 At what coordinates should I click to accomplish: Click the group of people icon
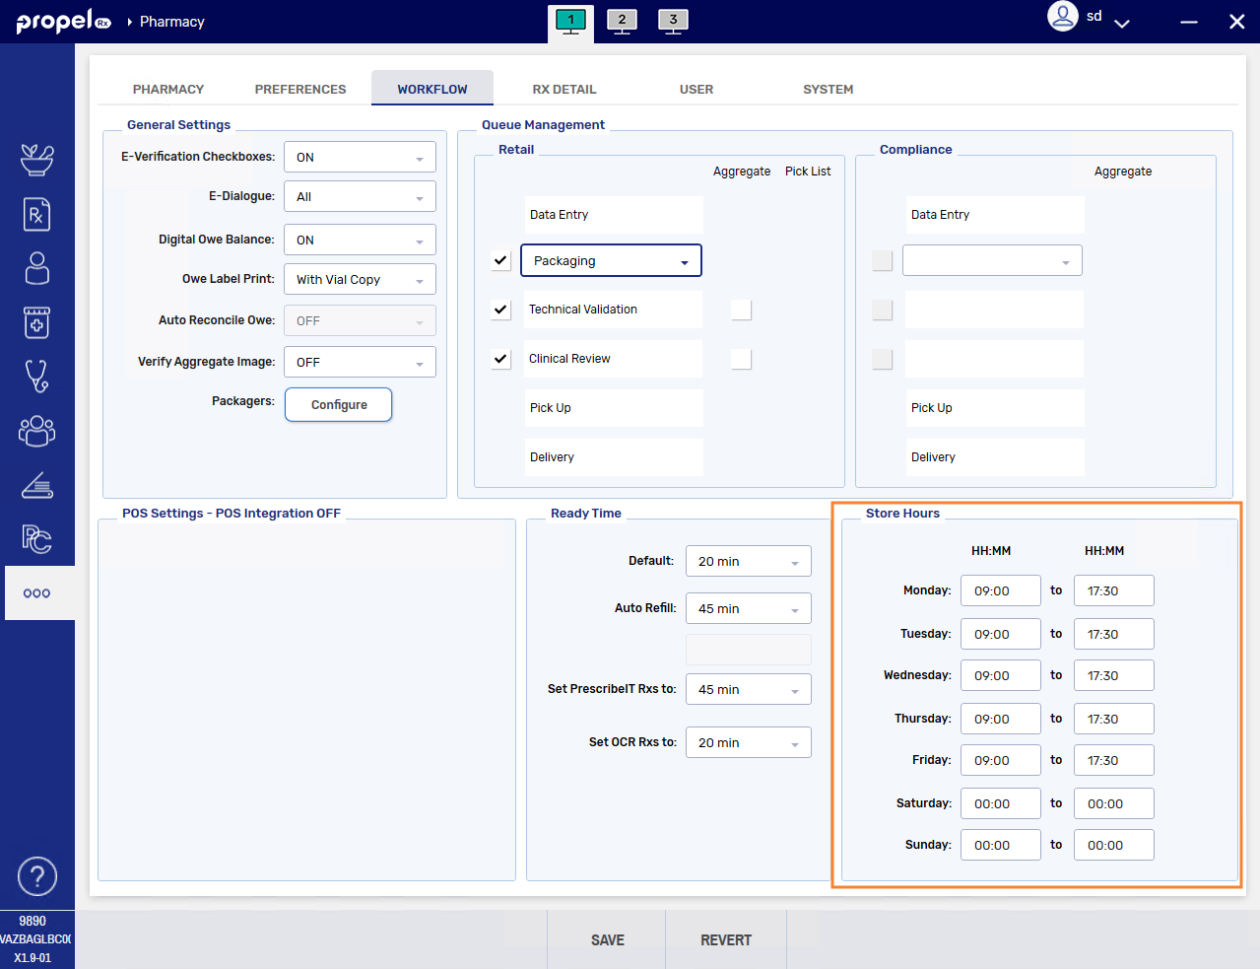36,431
